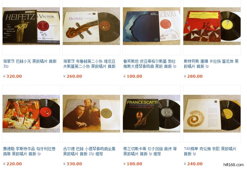Click the 海菲茨 巴赫小无 黑胶唱片 首版 3lp link

coord(30,63)
